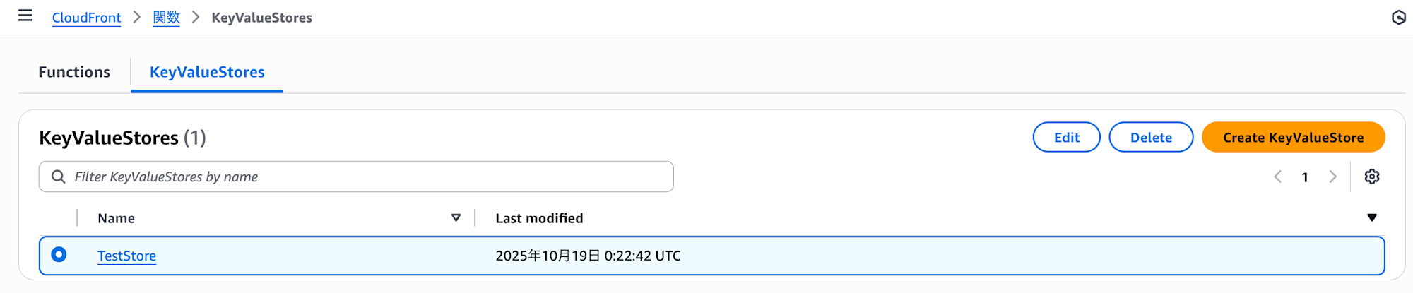
Task: Navigate to CloudFront breadcrumb link
Action: point(86,18)
